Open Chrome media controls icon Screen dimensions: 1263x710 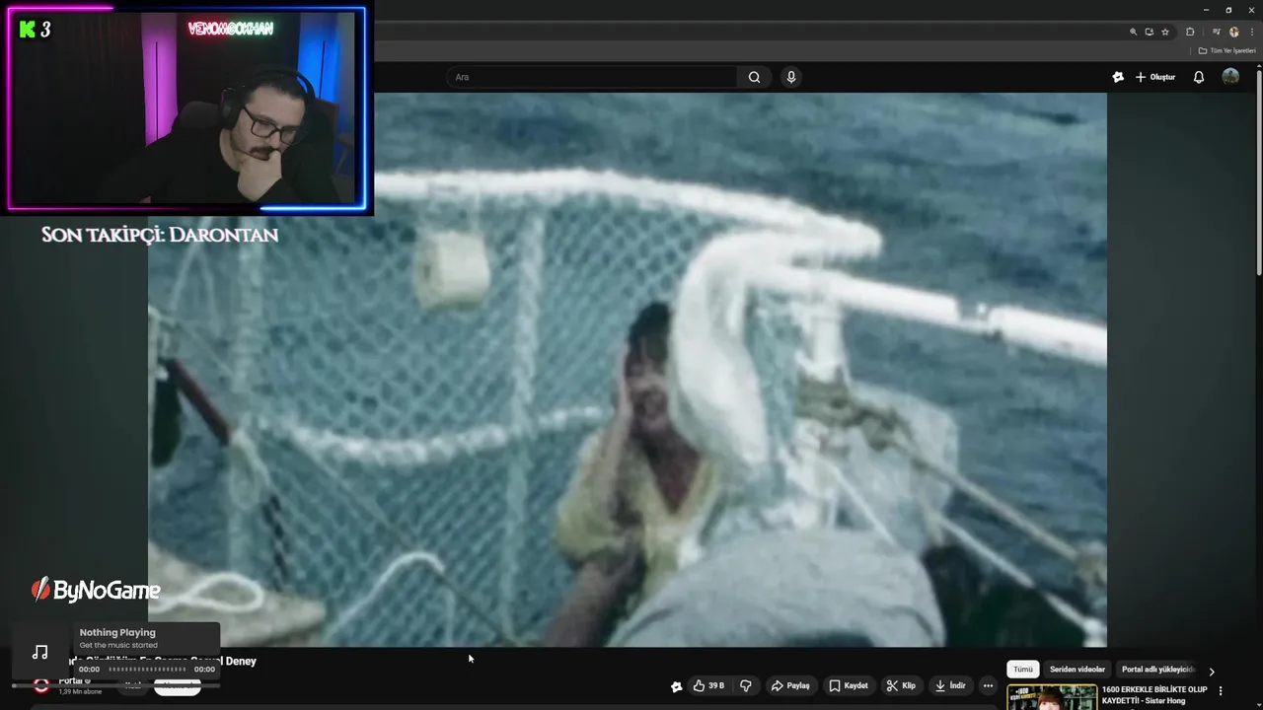(1217, 32)
